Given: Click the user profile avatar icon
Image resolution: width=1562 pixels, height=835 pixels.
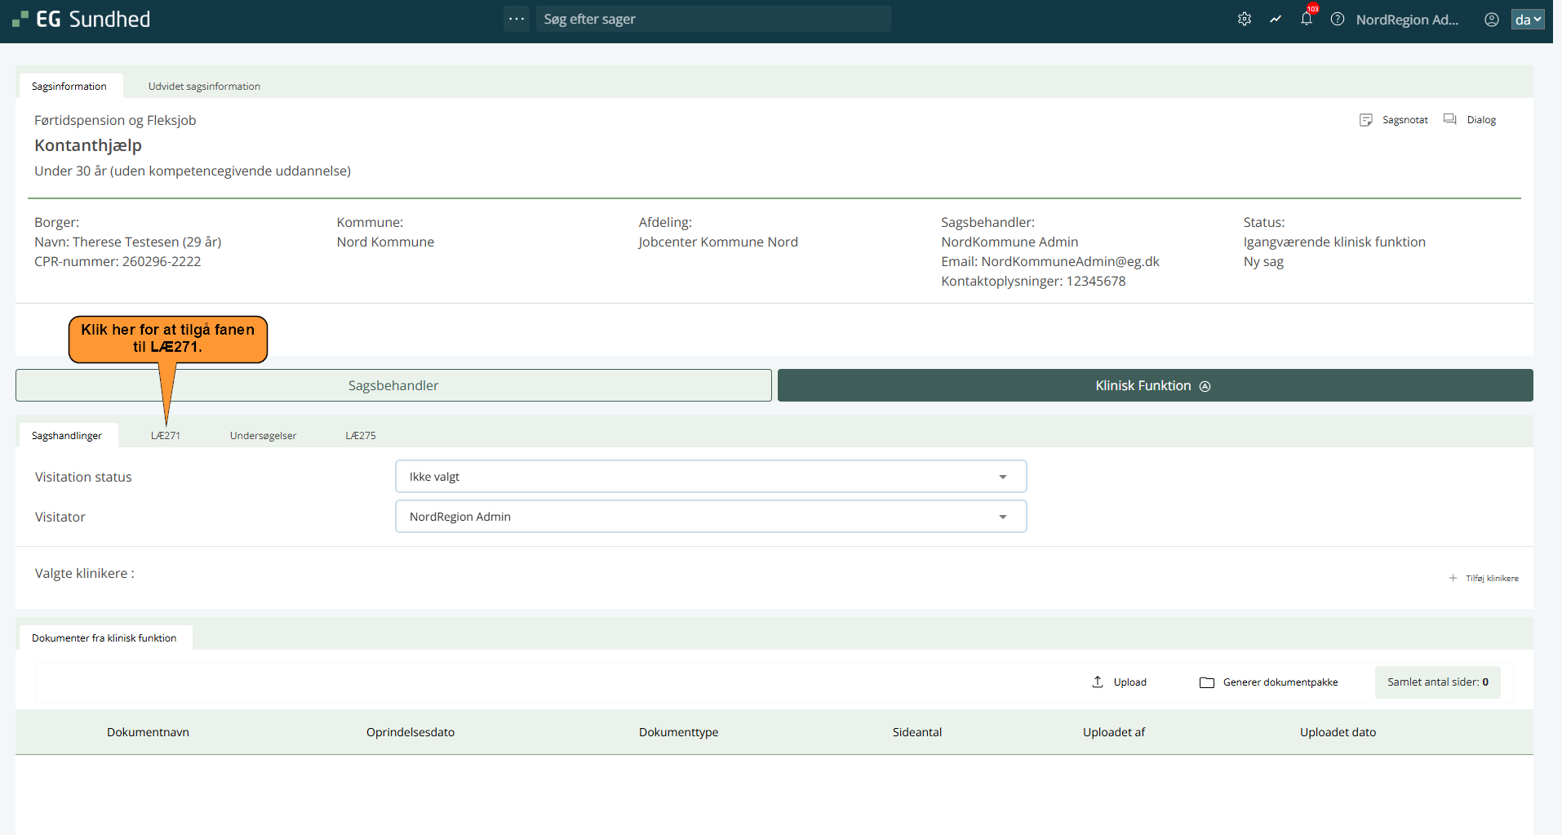Looking at the screenshot, I should pos(1491,20).
